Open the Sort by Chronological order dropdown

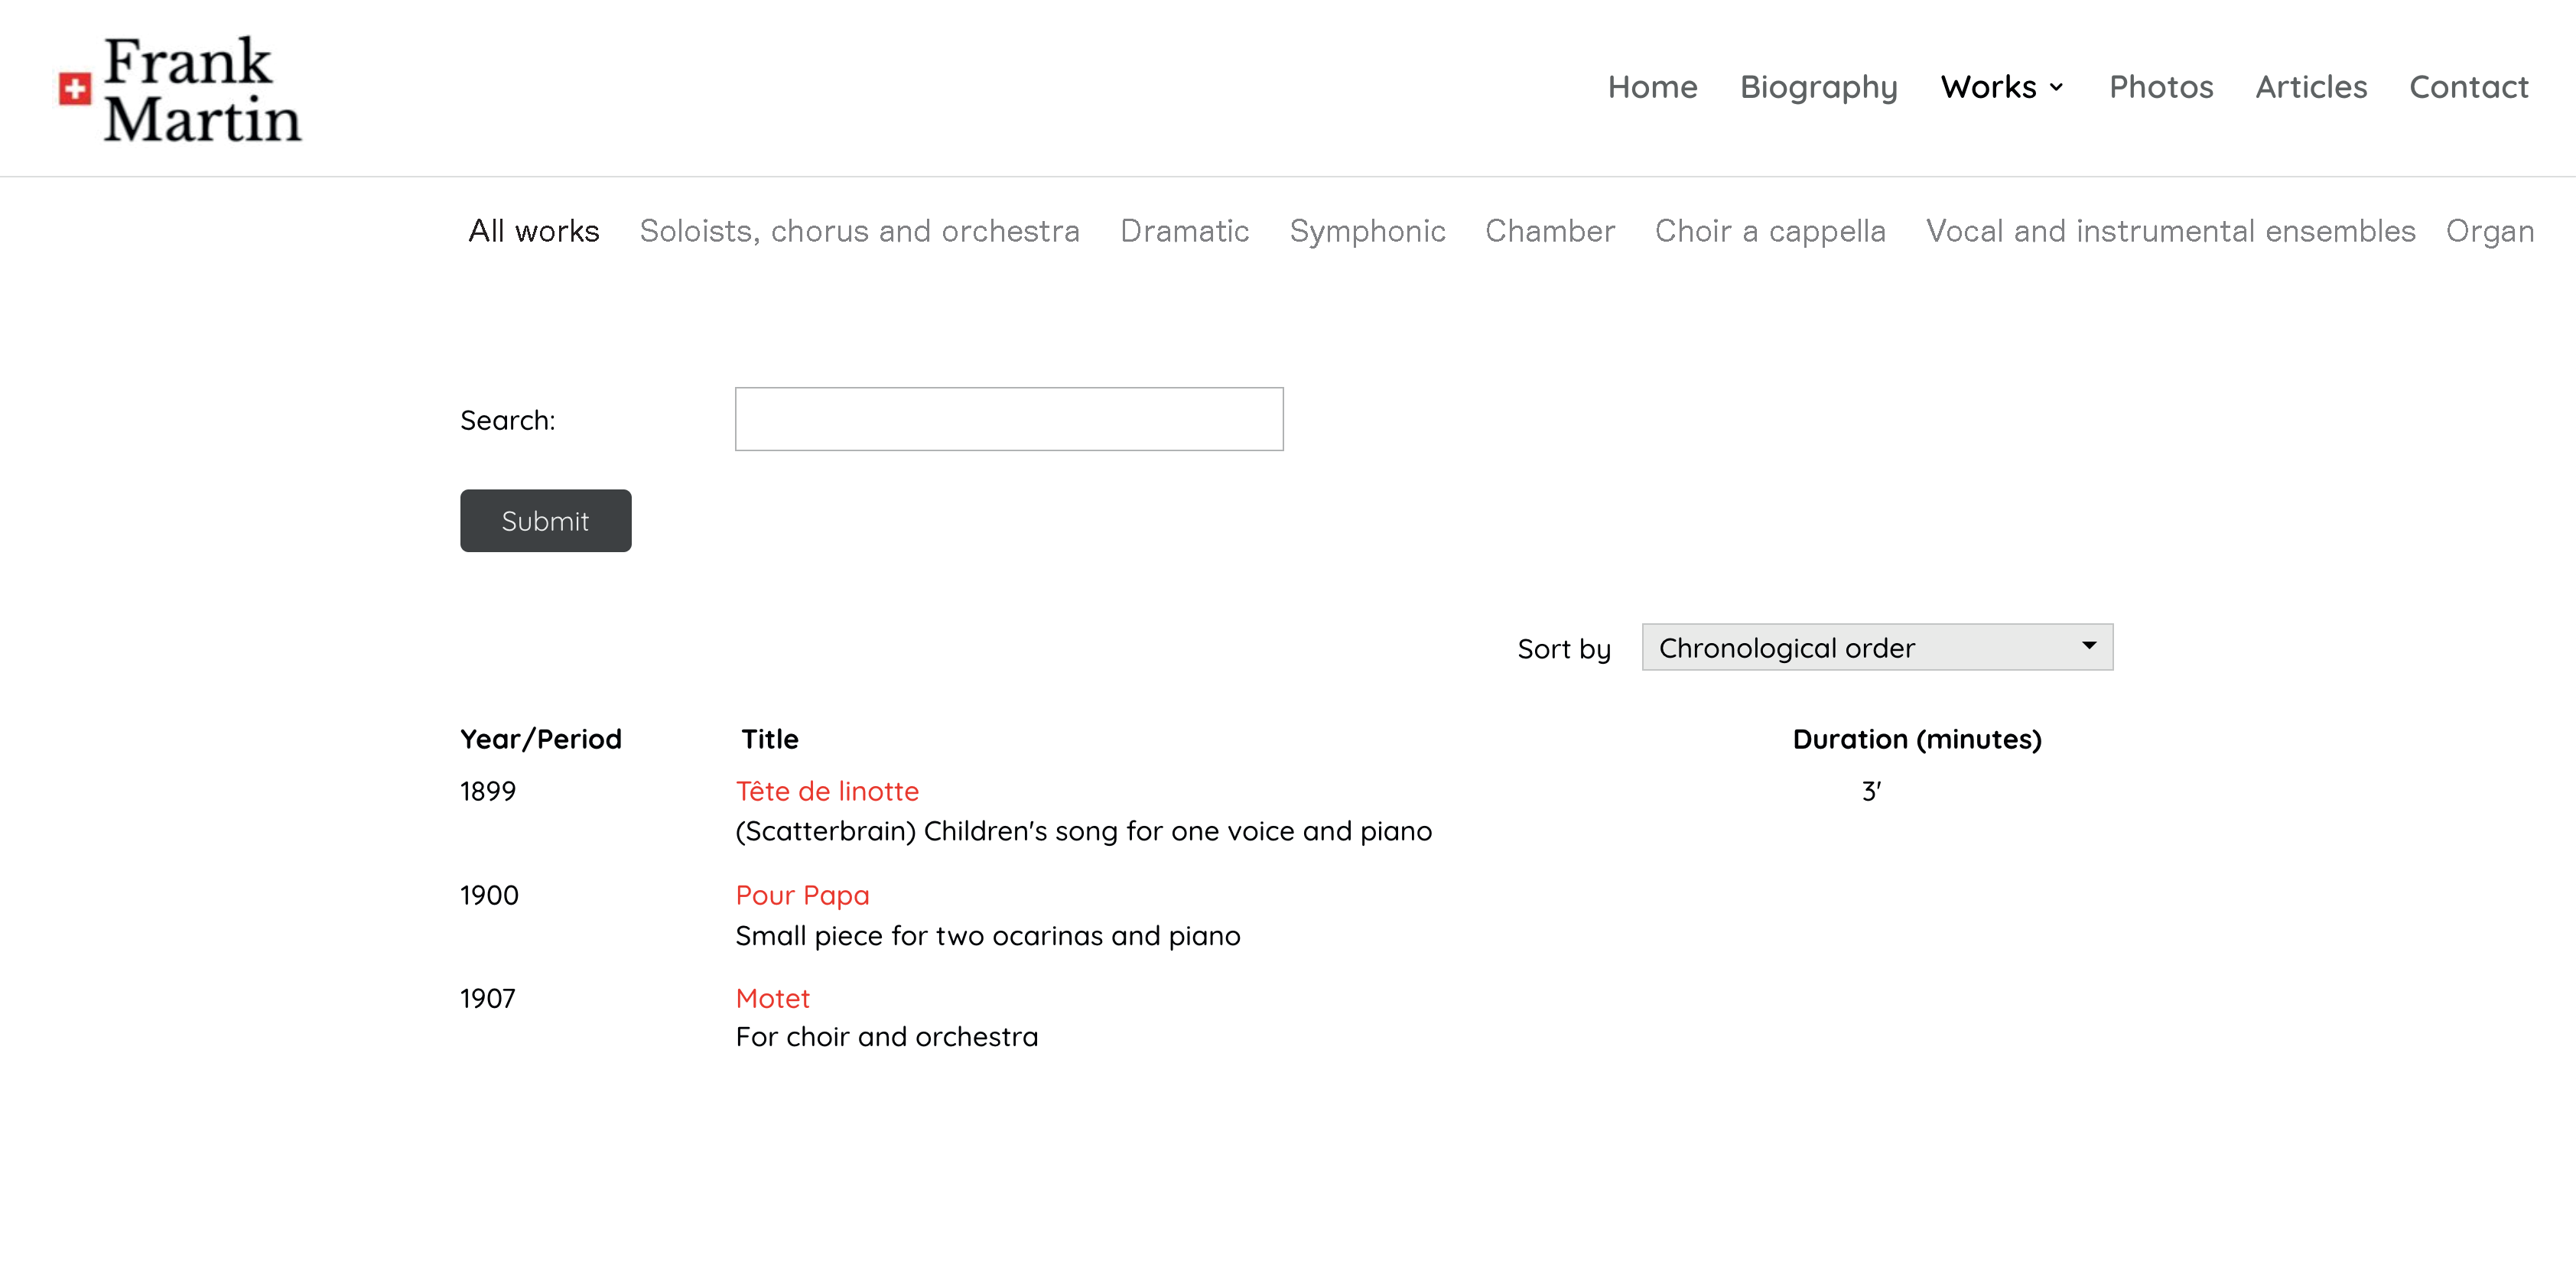[1877, 647]
